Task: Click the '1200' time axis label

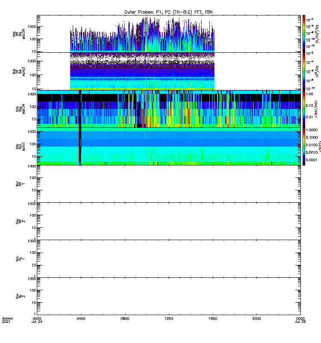Action: tap(169, 319)
